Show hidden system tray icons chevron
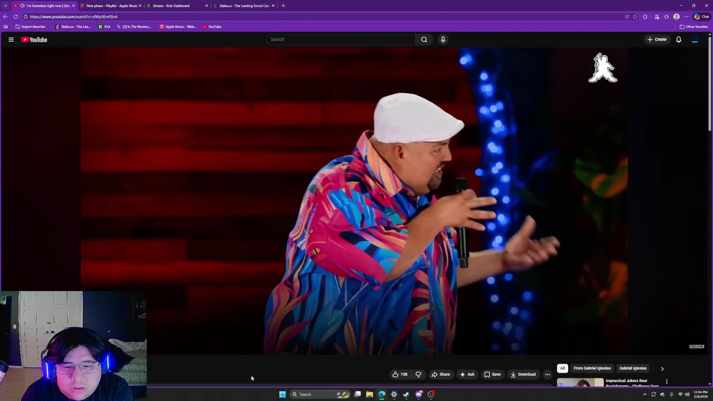The width and height of the screenshot is (713, 401). pyautogui.click(x=644, y=394)
